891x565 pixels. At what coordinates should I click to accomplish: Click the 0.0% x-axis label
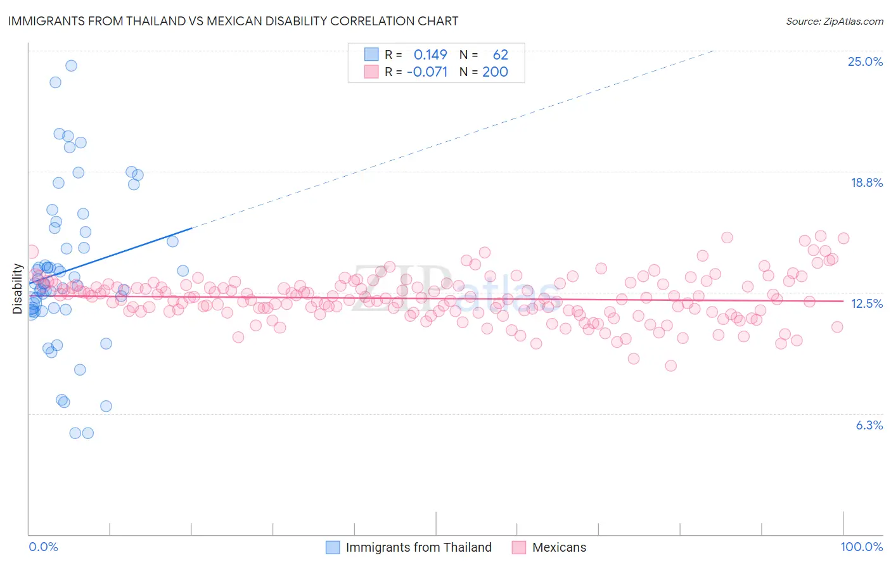(x=43, y=547)
